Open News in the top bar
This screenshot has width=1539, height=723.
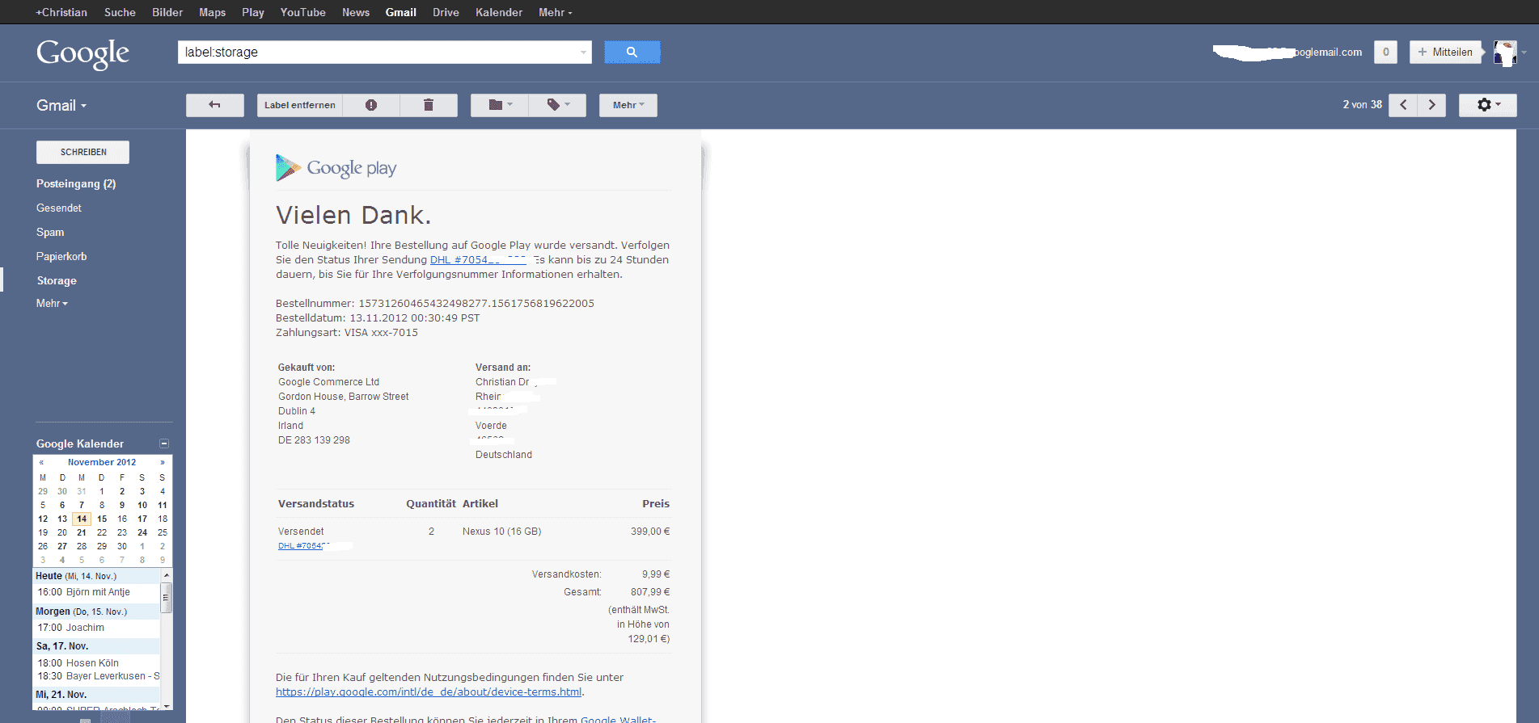pos(356,12)
